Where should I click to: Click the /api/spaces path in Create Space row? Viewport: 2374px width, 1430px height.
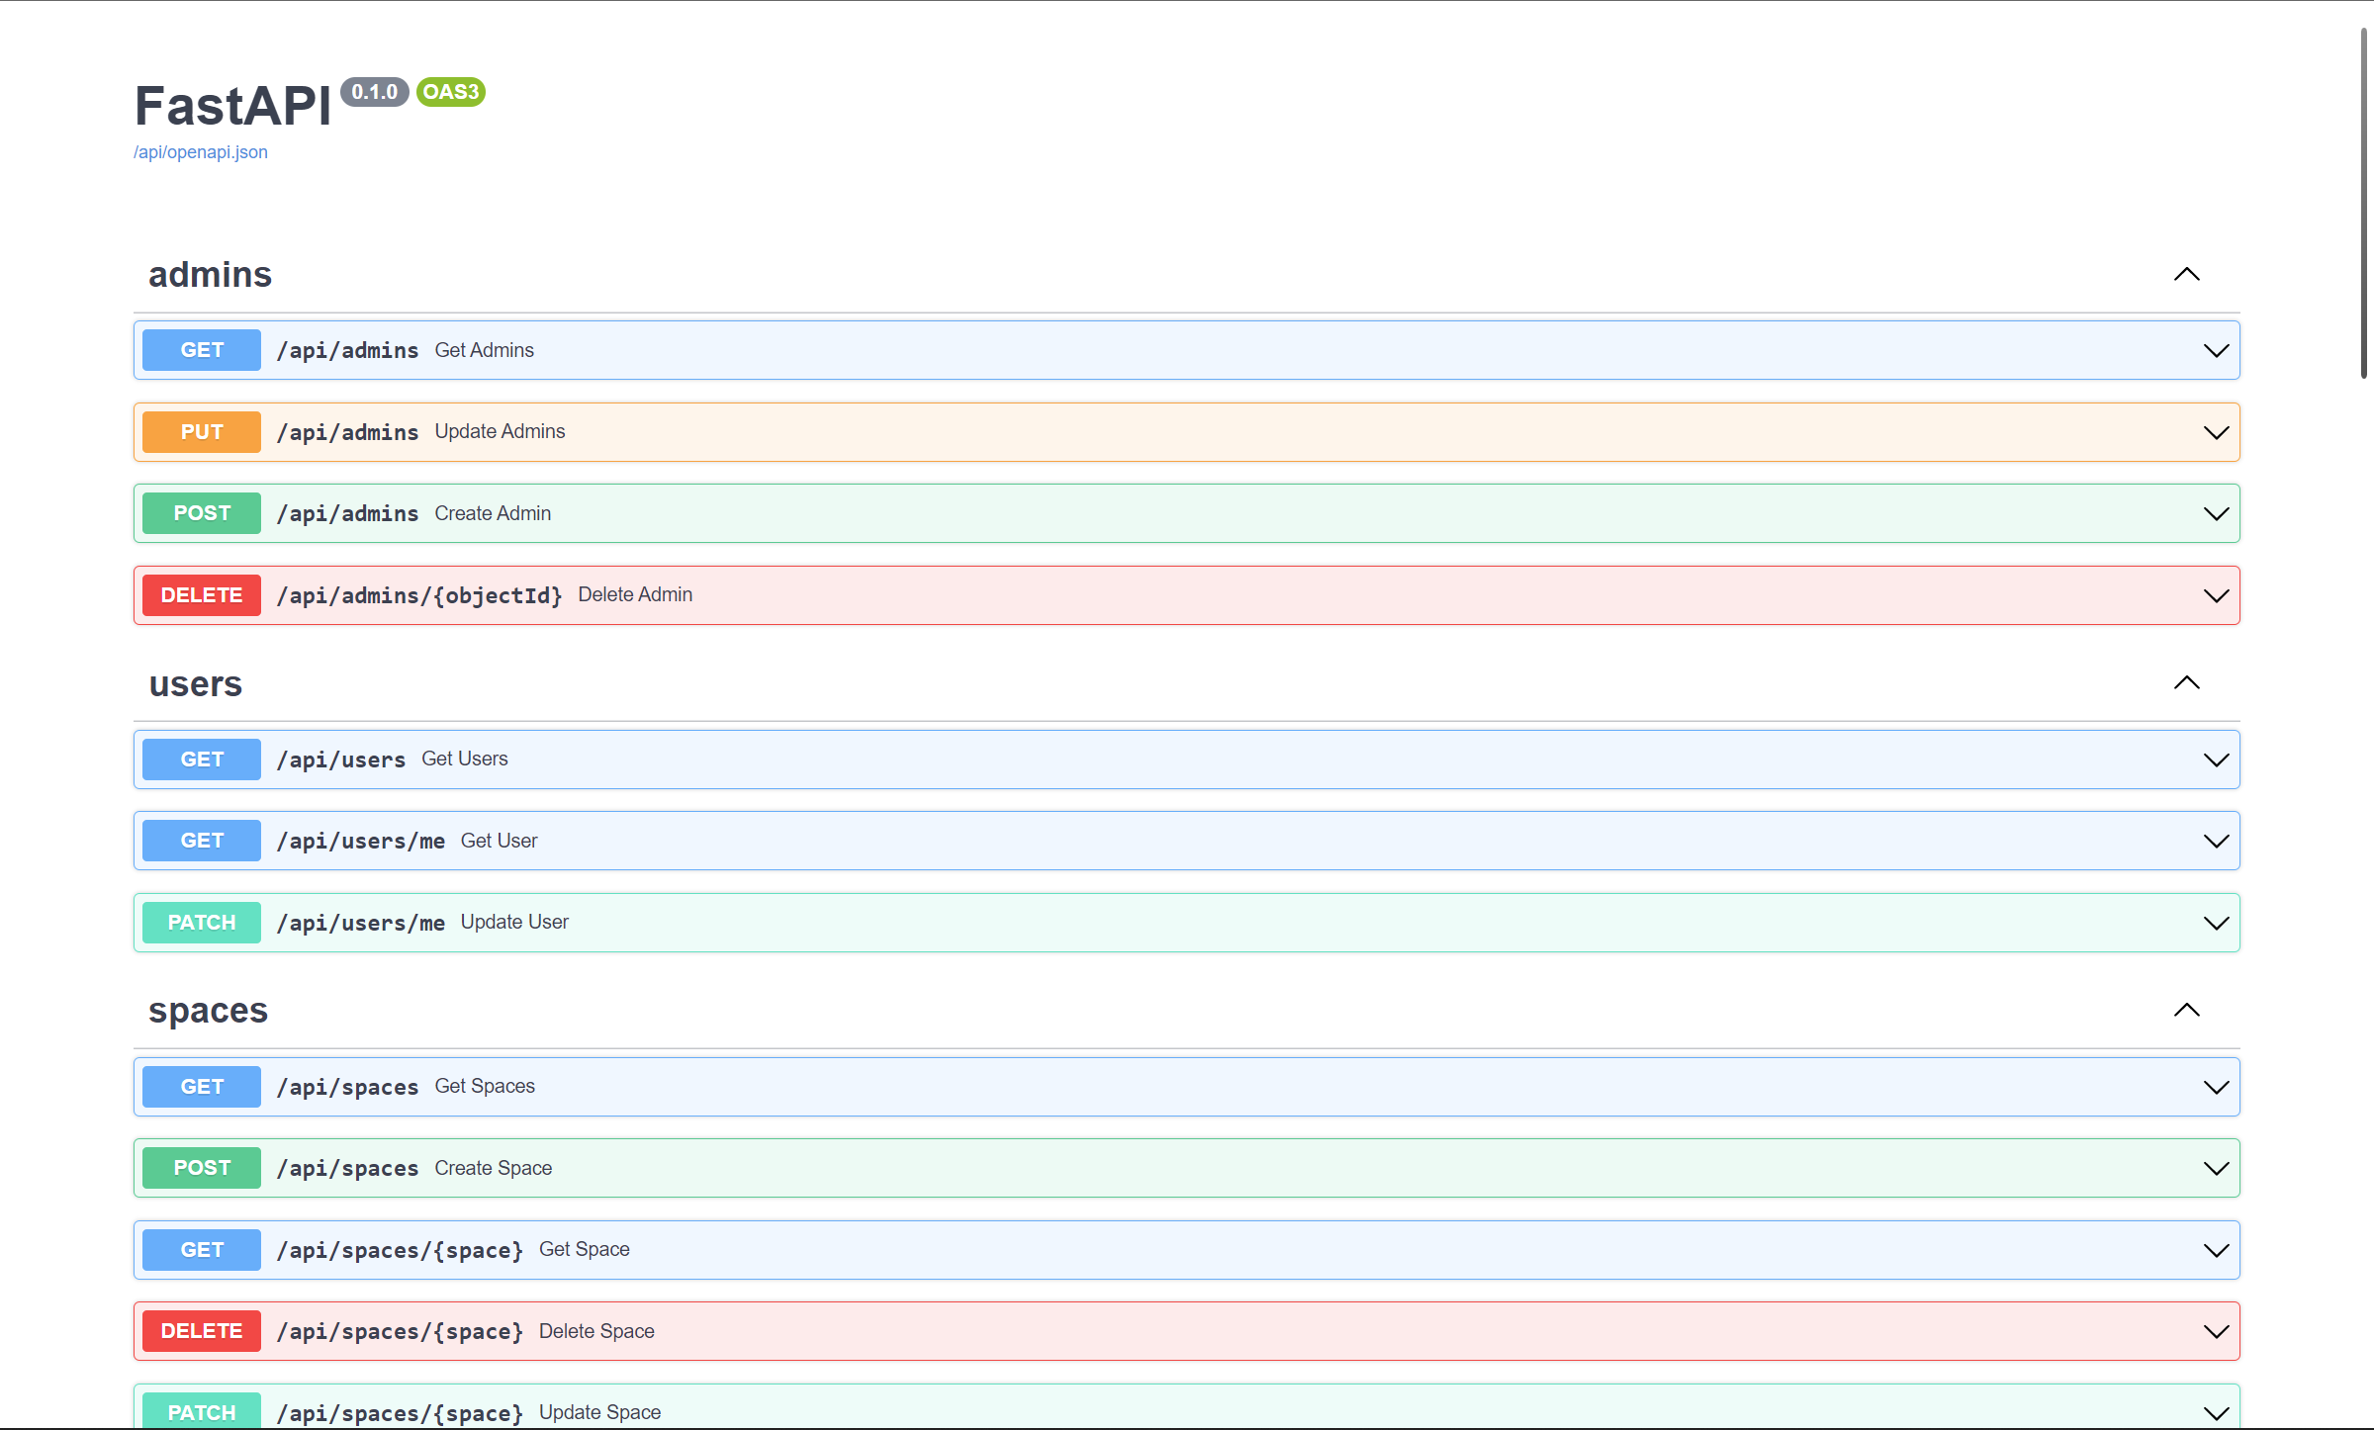(x=347, y=1169)
